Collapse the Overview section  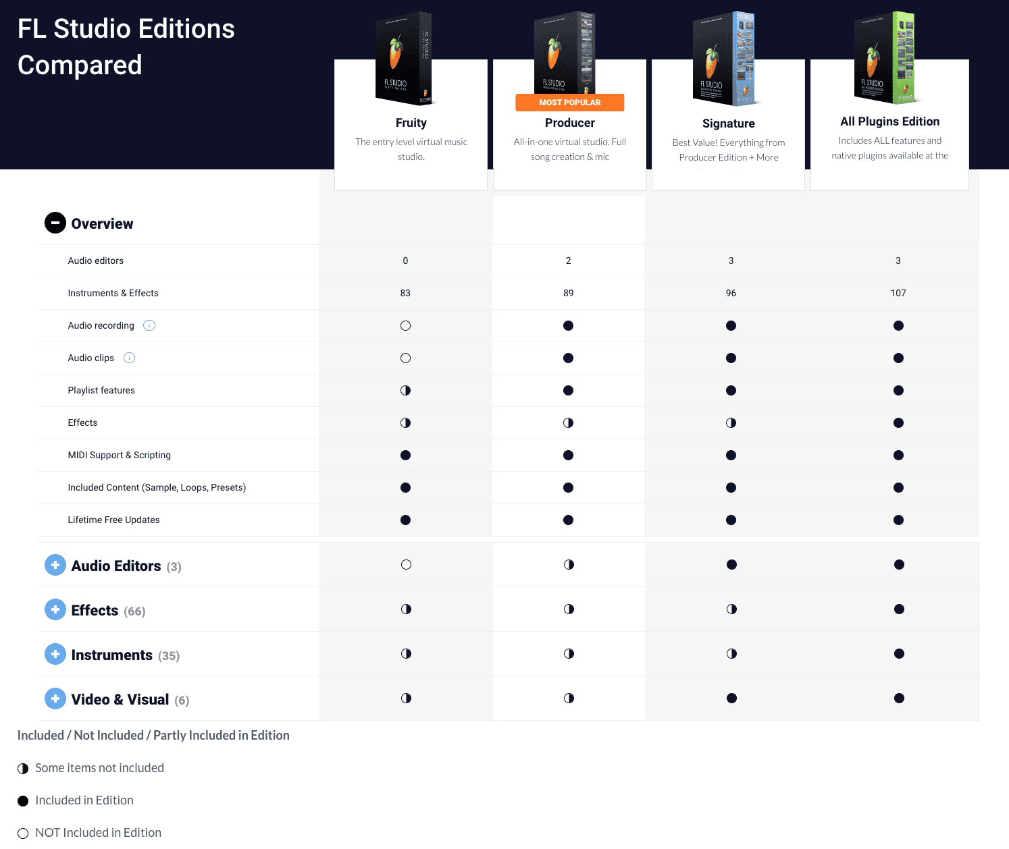tap(55, 223)
